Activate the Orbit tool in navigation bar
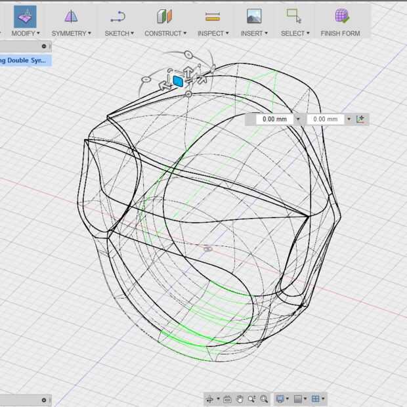Viewport: 407px width, 407px height. coord(209,398)
